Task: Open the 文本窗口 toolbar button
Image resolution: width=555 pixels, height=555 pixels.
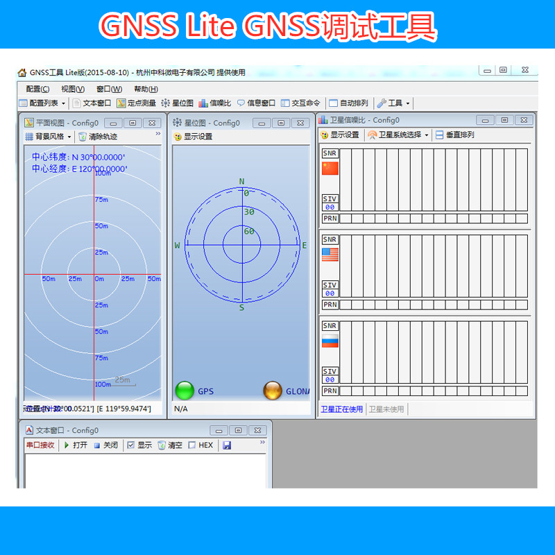Action: click(x=92, y=103)
